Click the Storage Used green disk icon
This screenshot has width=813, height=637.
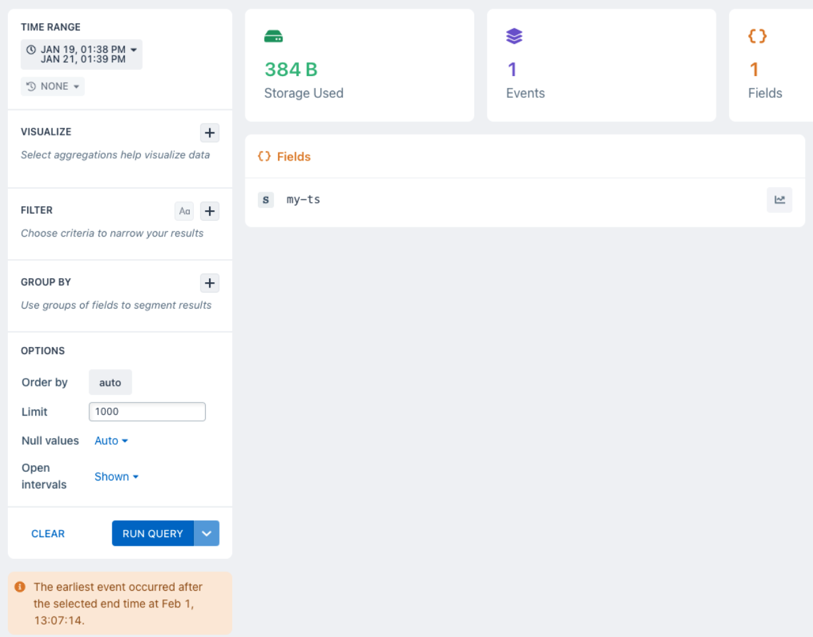273,37
